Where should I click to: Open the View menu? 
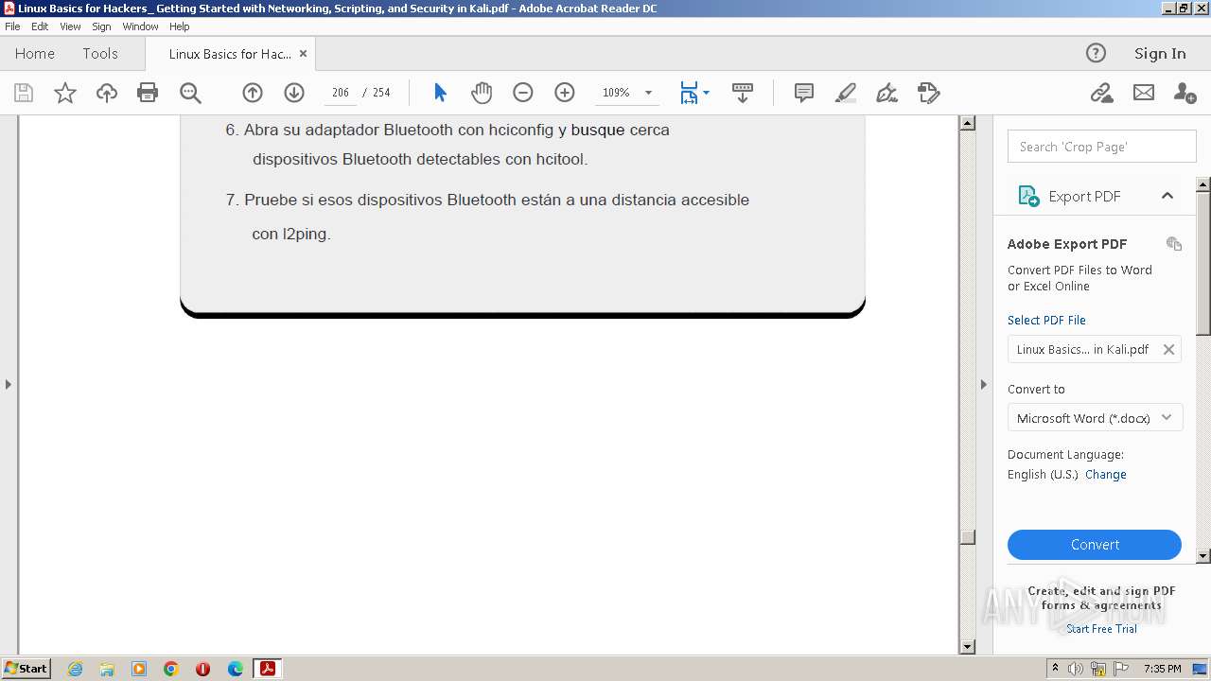click(x=70, y=26)
